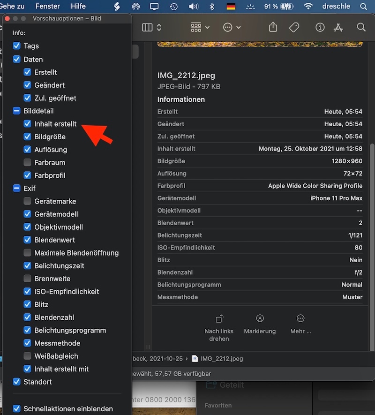Toggle Schnellaktionen einblenden checkbox
Screen dimensions: 375x415
pyautogui.click(x=17, y=409)
